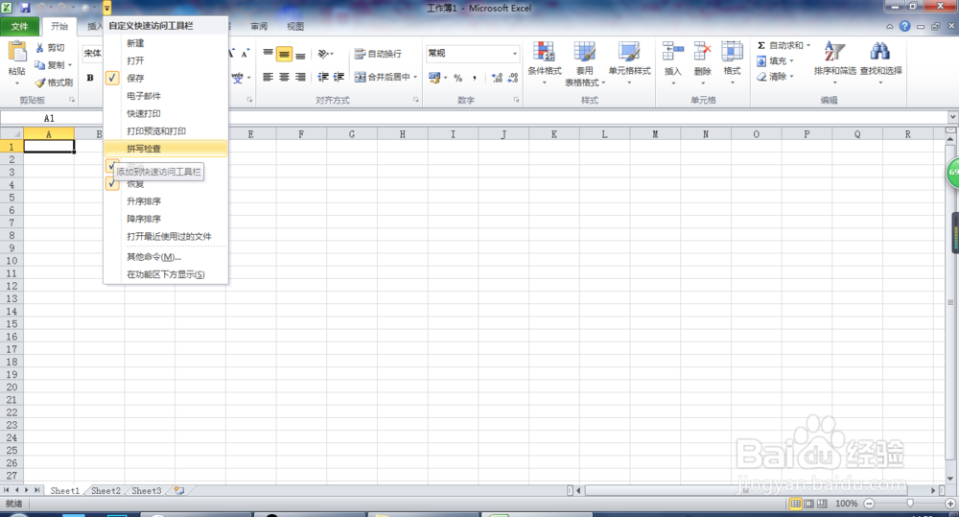Apply middle vertical alignment
This screenshot has height=517, width=959.
pos(284,55)
